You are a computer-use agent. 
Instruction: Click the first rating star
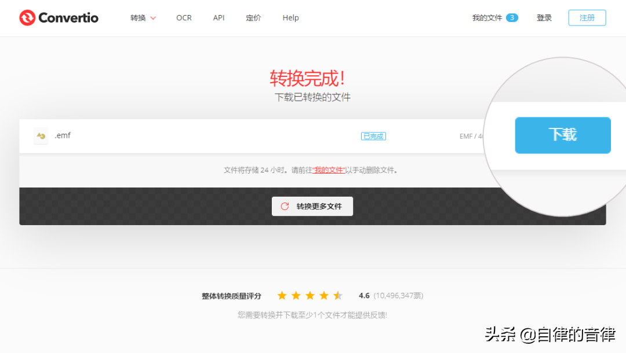(282, 295)
